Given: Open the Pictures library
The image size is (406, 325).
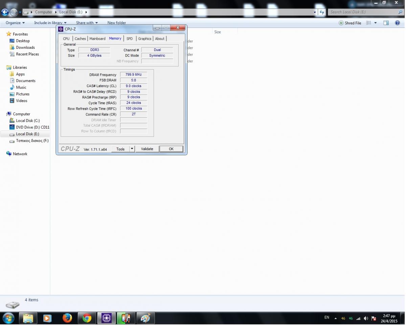Looking at the screenshot, I should pyautogui.click(x=23, y=94).
